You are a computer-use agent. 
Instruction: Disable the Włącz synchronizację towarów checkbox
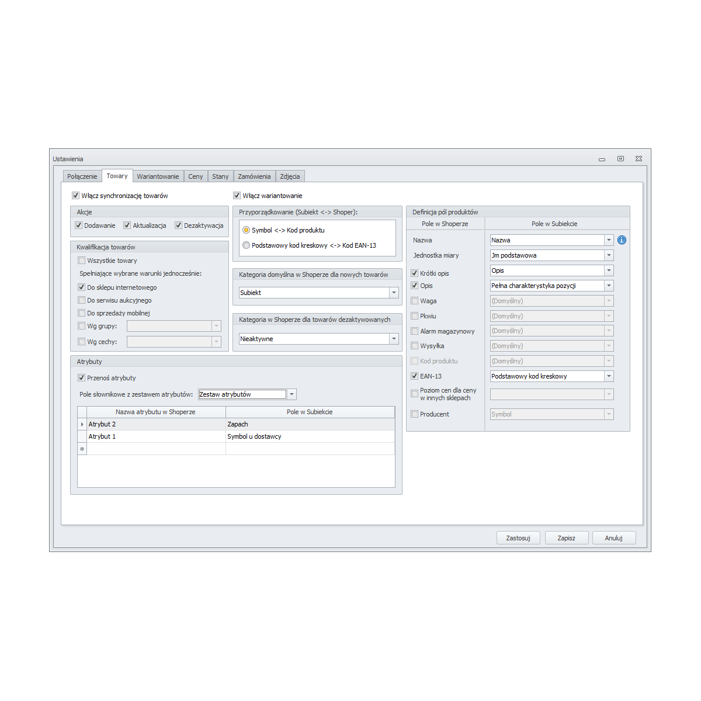(75, 196)
